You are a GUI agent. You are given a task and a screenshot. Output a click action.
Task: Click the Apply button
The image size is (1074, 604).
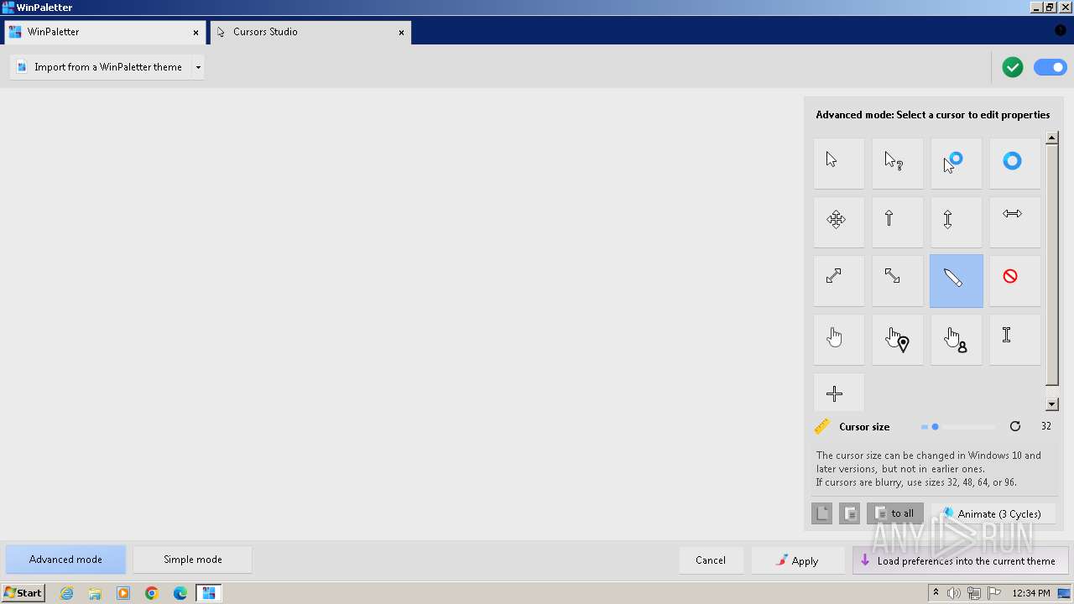click(798, 560)
